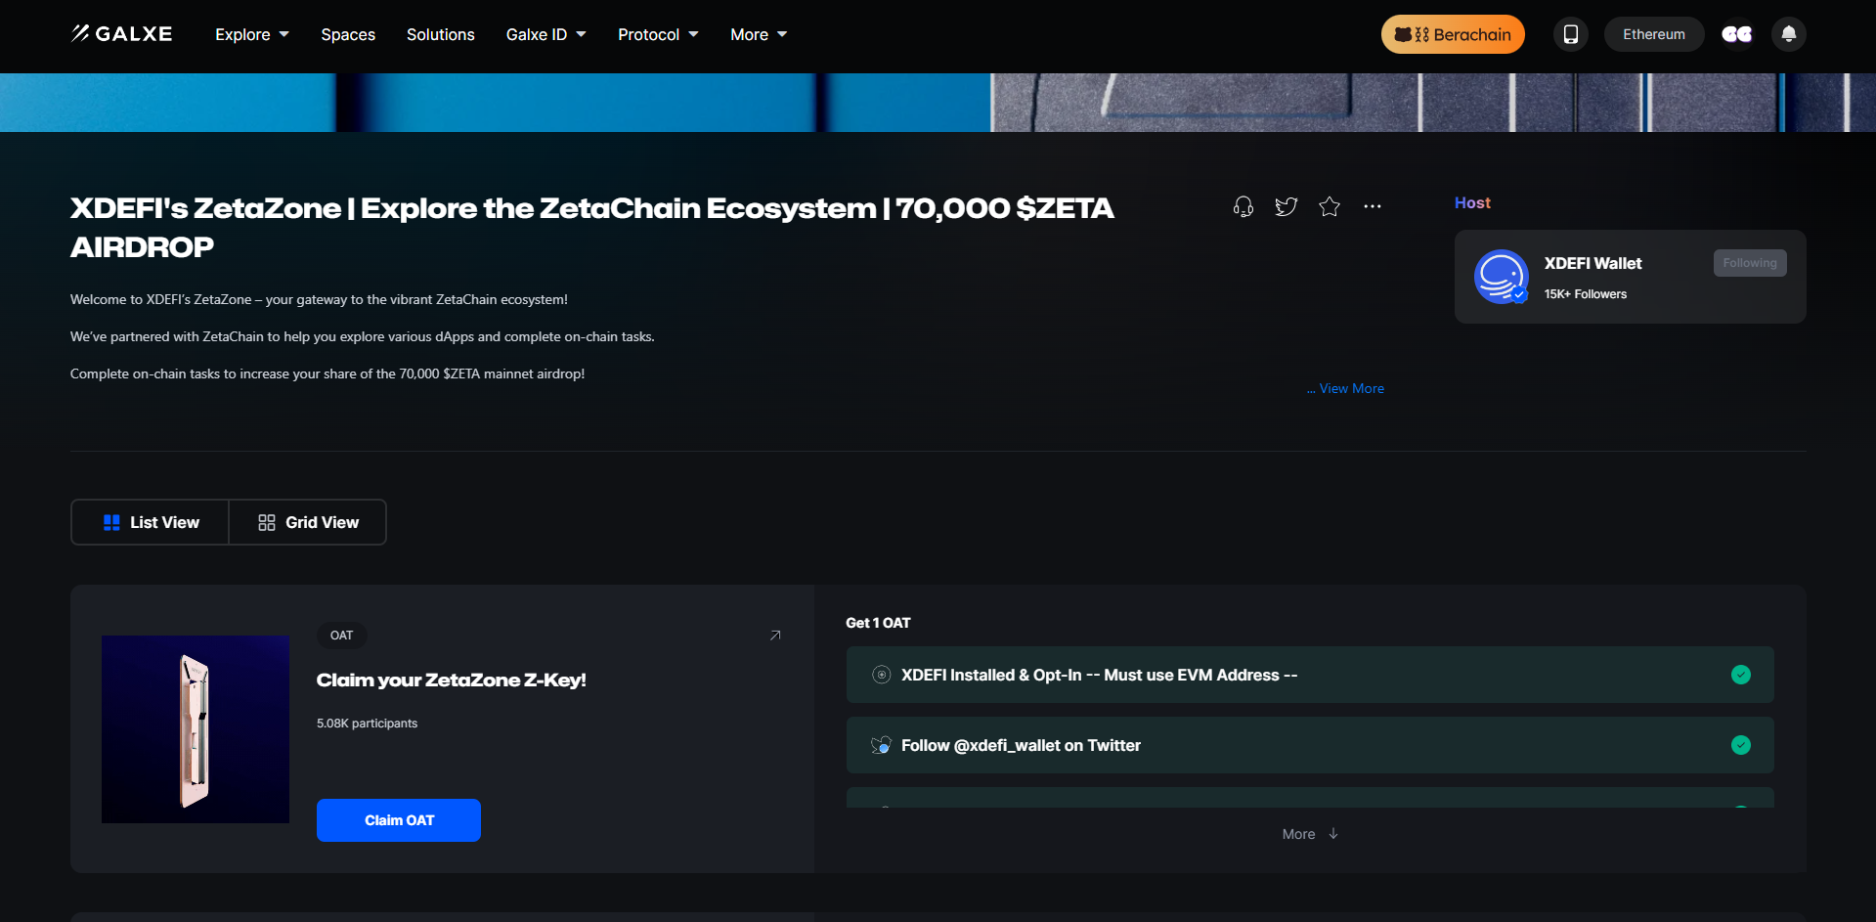Expand the Explore dropdown menu

click(252, 34)
